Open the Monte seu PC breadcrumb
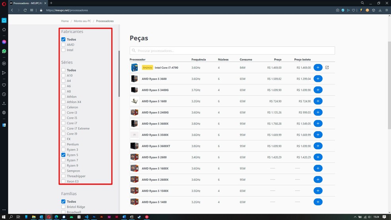 pyautogui.click(x=82, y=21)
